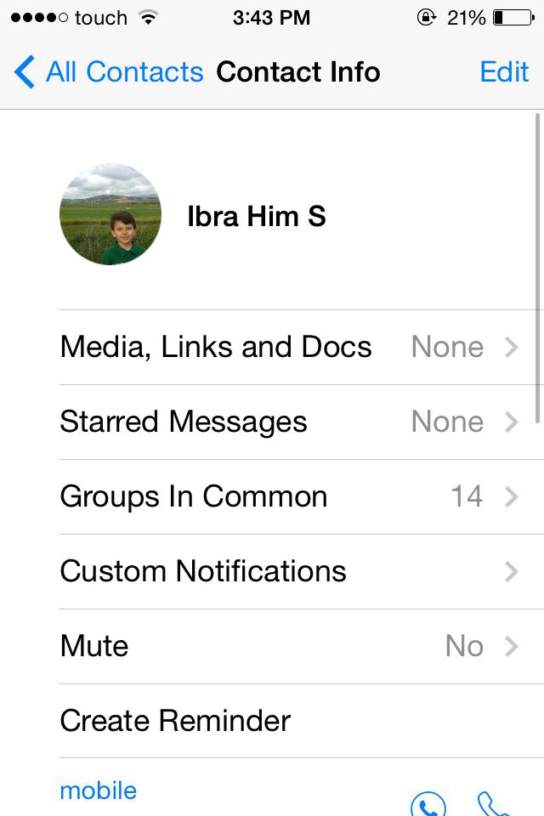Image resolution: width=544 pixels, height=816 pixels.
Task: Tap the Wi-Fi status icon
Action: pyautogui.click(x=149, y=18)
